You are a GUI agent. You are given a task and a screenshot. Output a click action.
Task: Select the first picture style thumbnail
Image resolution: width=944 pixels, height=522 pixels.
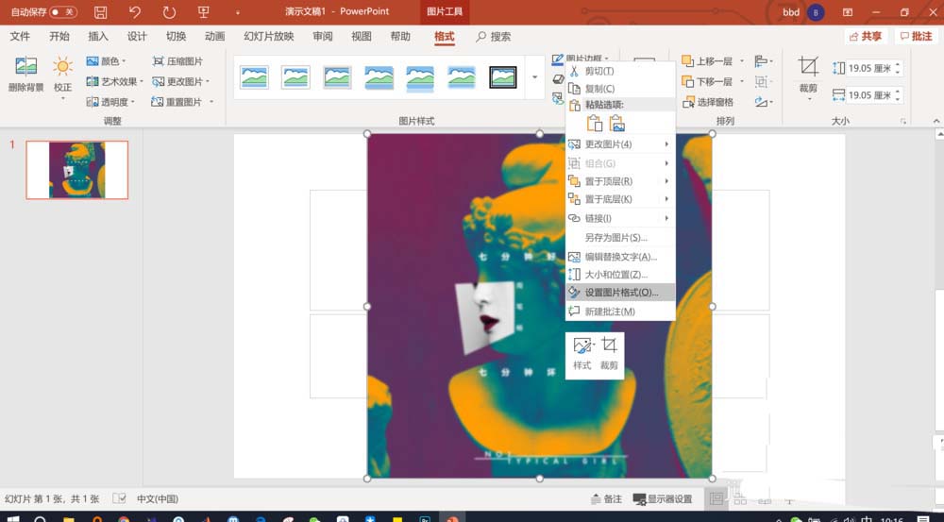254,77
